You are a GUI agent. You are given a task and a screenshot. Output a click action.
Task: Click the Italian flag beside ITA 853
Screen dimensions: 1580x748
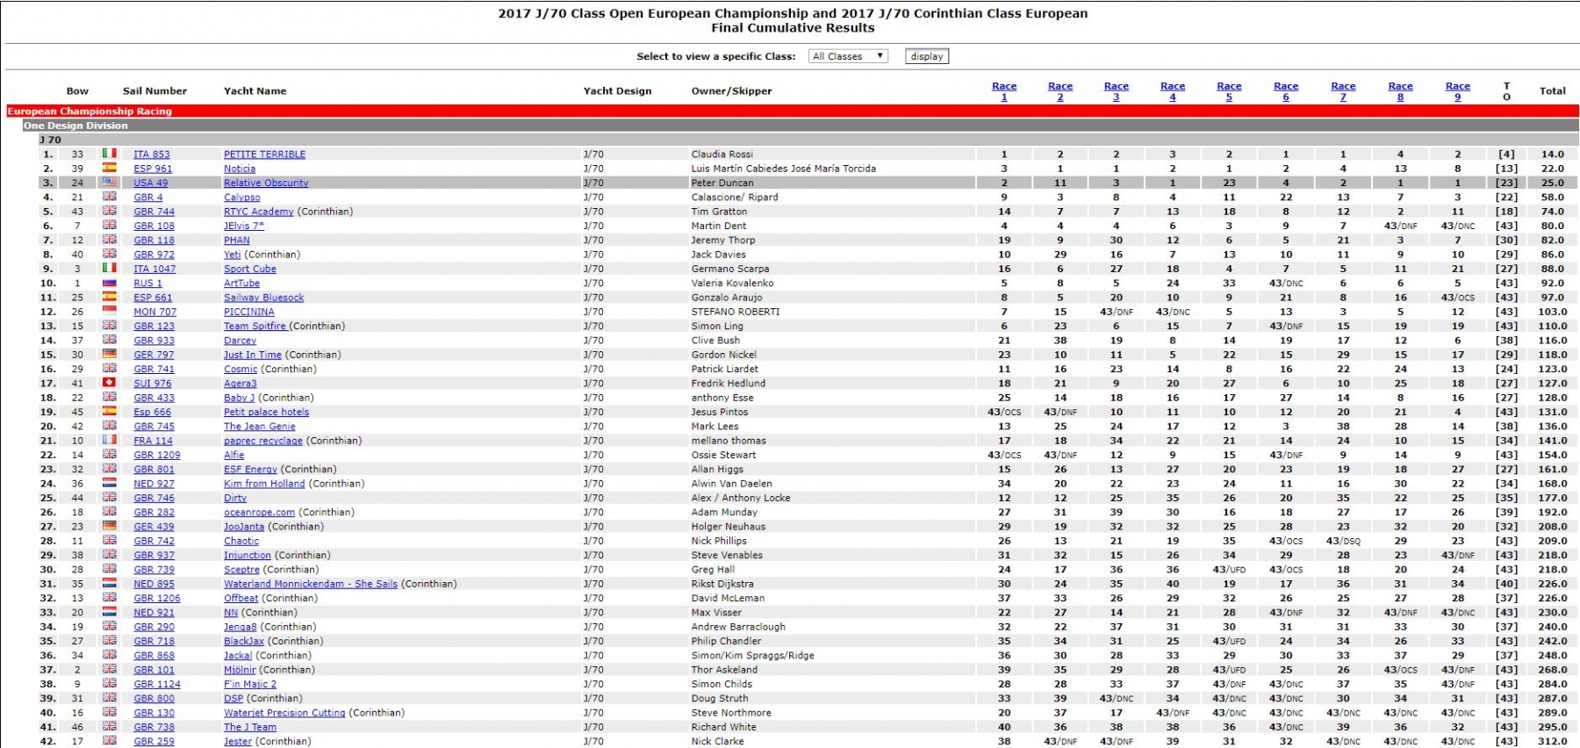pyautogui.click(x=109, y=154)
